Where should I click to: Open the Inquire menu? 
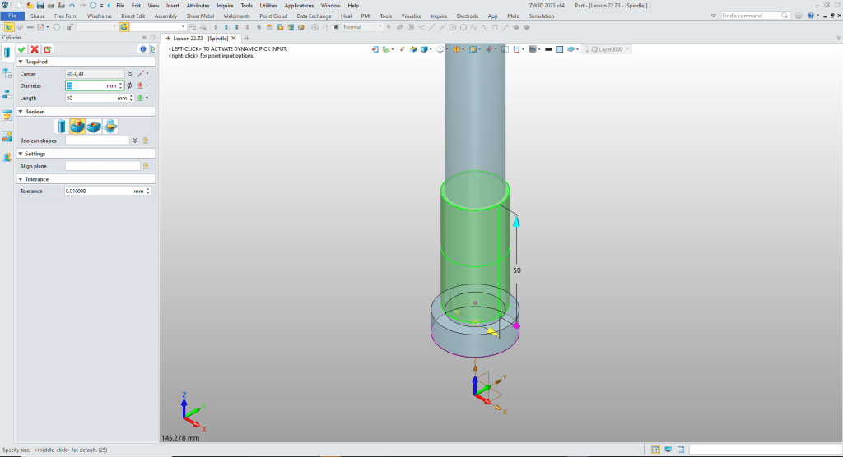225,6
